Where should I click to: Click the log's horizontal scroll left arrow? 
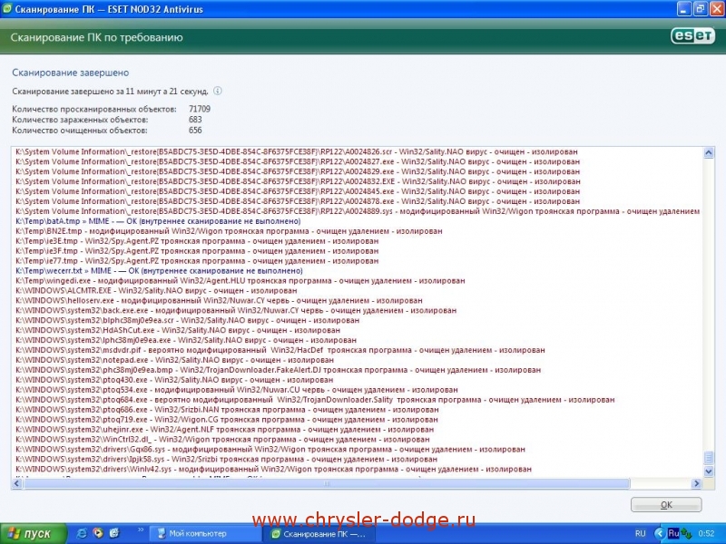(x=16, y=483)
